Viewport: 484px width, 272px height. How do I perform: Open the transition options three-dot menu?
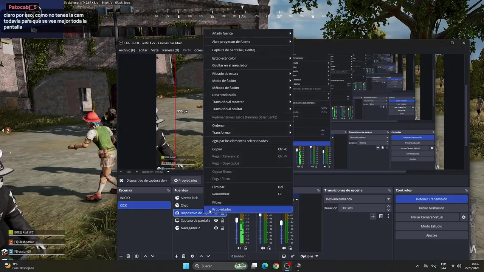point(388,216)
